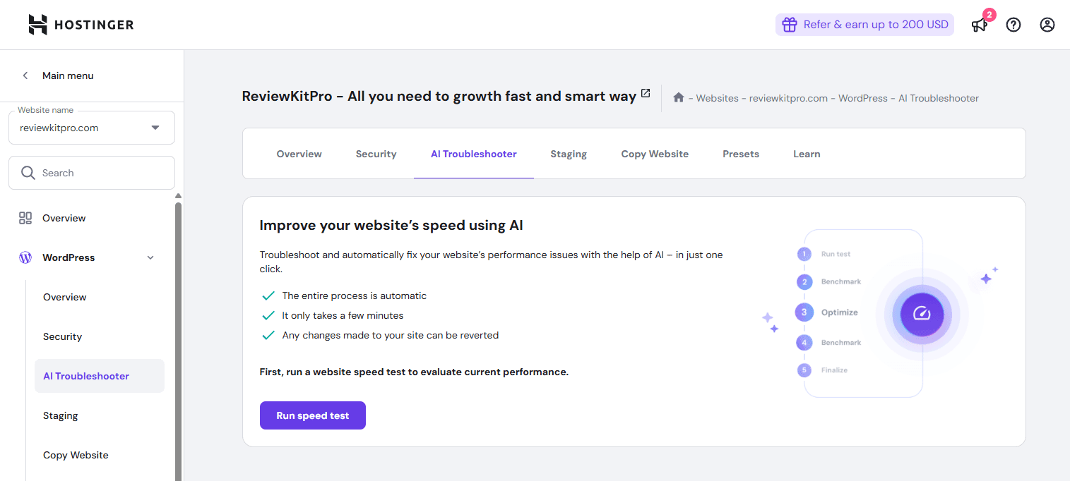Open the site in a new tab via the external link icon
Screen dimensions: 1070x481
coord(646,93)
